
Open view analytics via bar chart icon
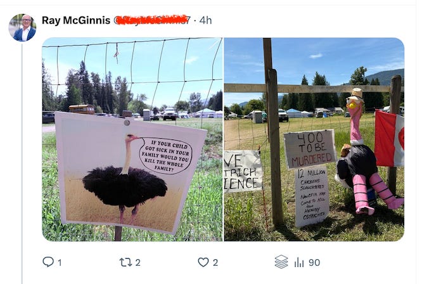(298, 262)
